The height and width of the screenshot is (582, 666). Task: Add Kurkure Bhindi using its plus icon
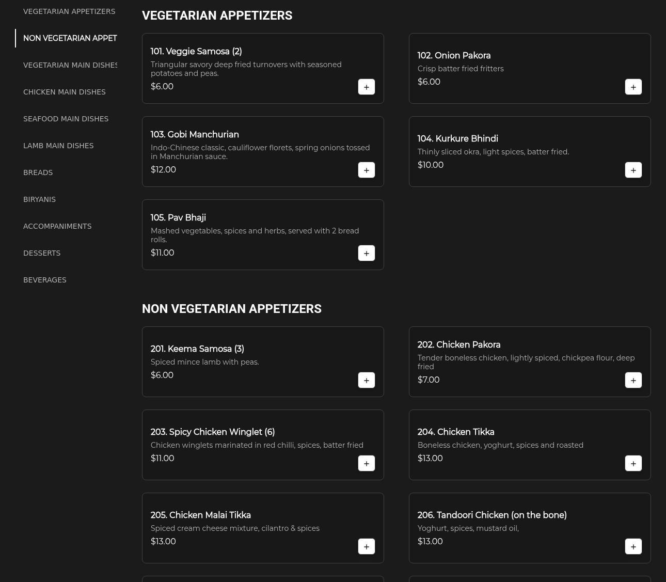click(x=633, y=170)
